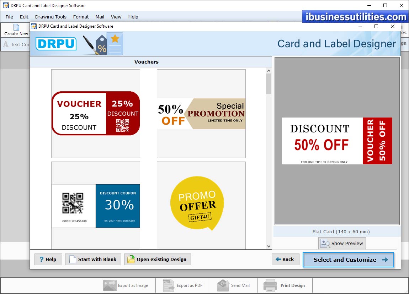Click the Back button
409x294 pixels.
[285, 259]
